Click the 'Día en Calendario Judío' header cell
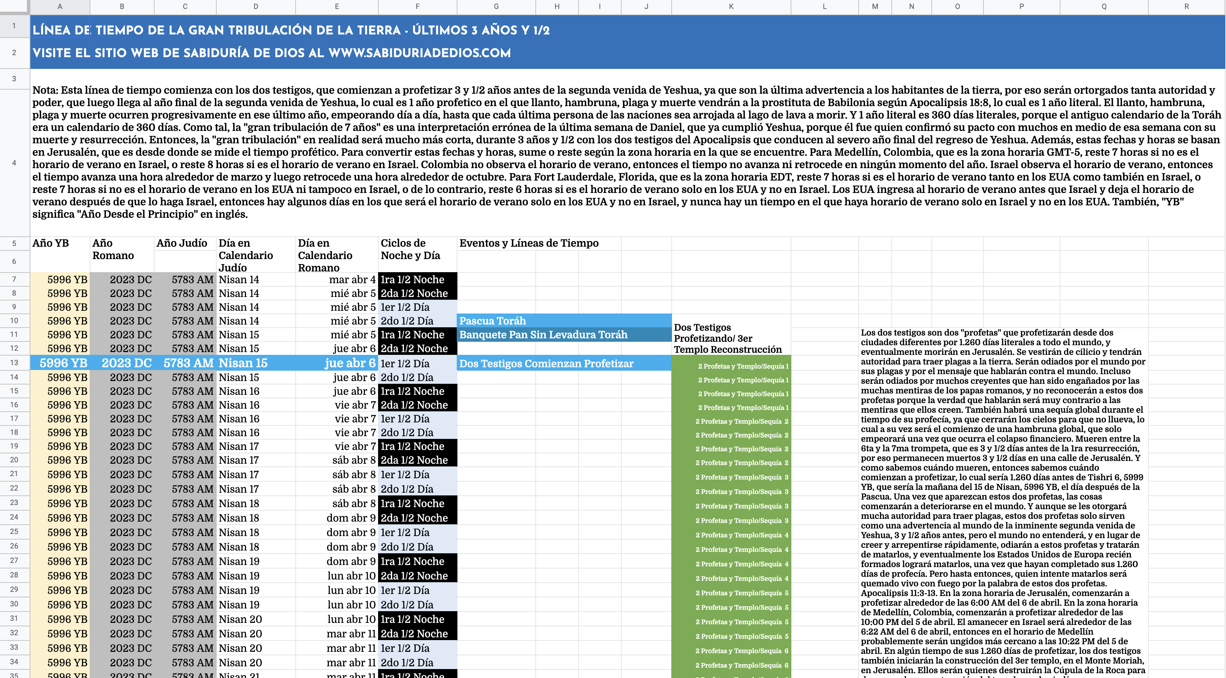Image resolution: width=1226 pixels, height=678 pixels. (x=256, y=255)
